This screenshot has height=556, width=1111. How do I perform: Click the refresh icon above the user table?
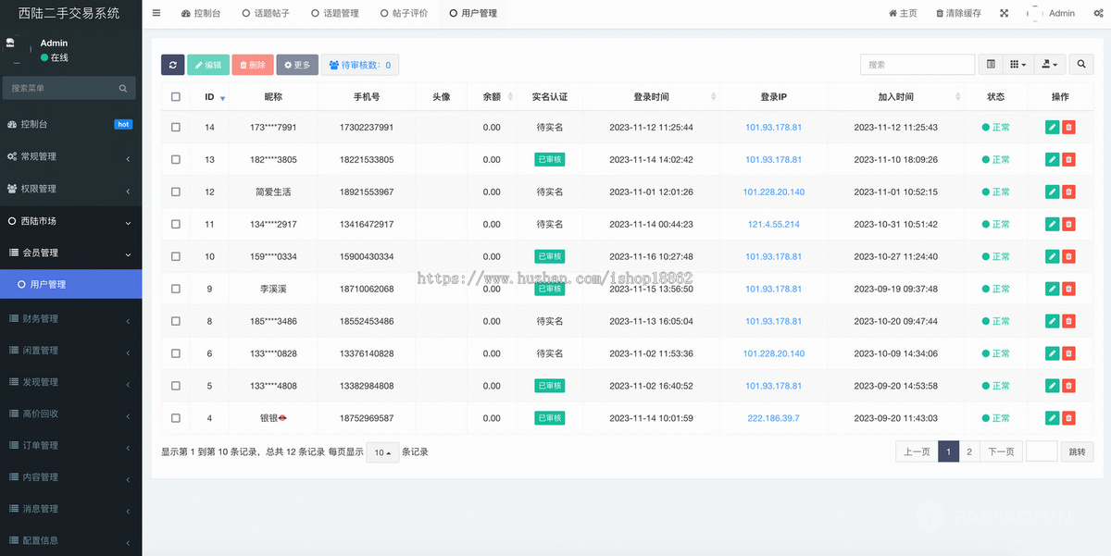click(x=173, y=65)
